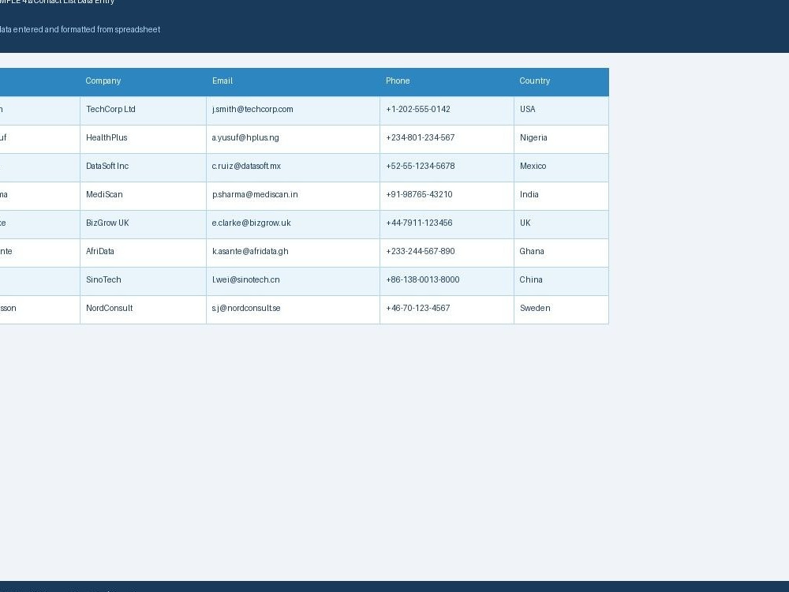Click email j.smith@techcorp.com
This screenshot has width=789, height=592.
tap(252, 109)
